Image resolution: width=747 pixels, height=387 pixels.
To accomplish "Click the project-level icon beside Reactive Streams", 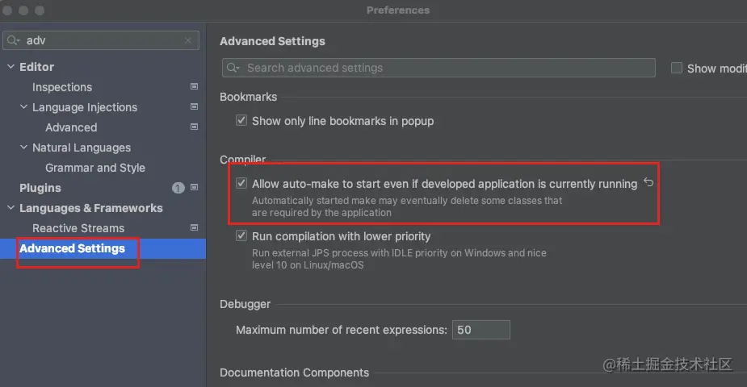I will pyautogui.click(x=194, y=228).
